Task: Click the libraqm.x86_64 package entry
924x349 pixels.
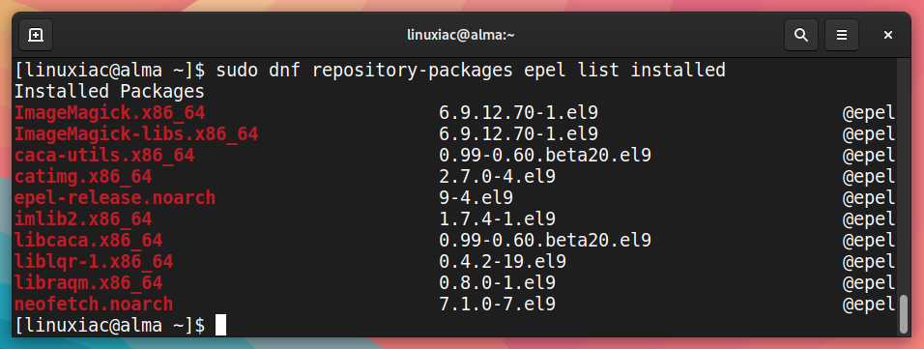Action: pyautogui.click(x=88, y=282)
